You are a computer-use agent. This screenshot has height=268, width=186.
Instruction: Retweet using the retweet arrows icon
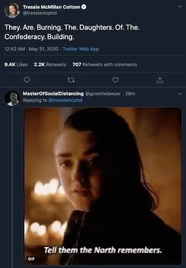71,80
